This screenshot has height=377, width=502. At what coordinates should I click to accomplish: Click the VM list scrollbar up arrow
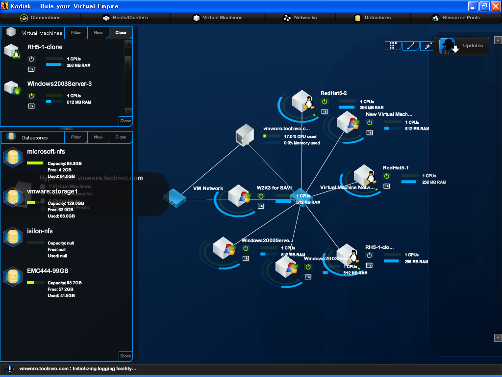point(128,44)
